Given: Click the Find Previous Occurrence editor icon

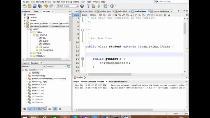Looking at the screenshot, I should tap(119, 15).
